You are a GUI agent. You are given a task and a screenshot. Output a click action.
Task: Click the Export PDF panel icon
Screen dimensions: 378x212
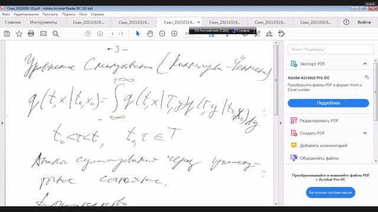click(x=294, y=64)
